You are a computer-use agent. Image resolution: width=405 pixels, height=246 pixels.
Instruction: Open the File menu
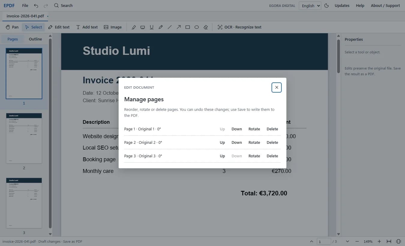25,6
